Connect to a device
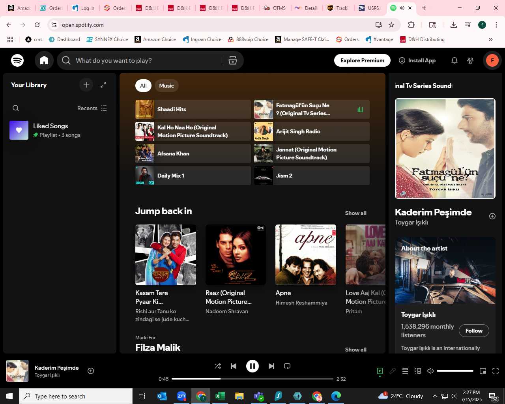The image size is (505, 404). coord(418,371)
